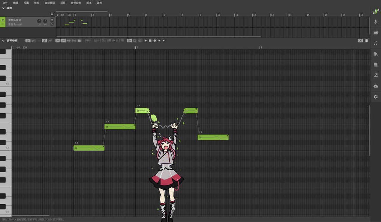381x222 pixels.
Task: Start playback with the play button
Action: (146, 41)
